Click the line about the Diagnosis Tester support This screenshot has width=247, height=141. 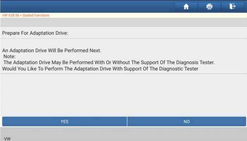(x=109, y=62)
